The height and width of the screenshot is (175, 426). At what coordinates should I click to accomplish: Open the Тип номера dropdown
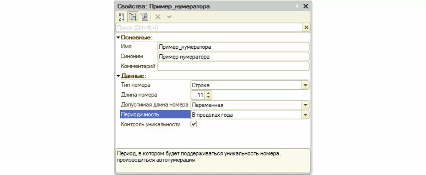pyautogui.click(x=305, y=85)
